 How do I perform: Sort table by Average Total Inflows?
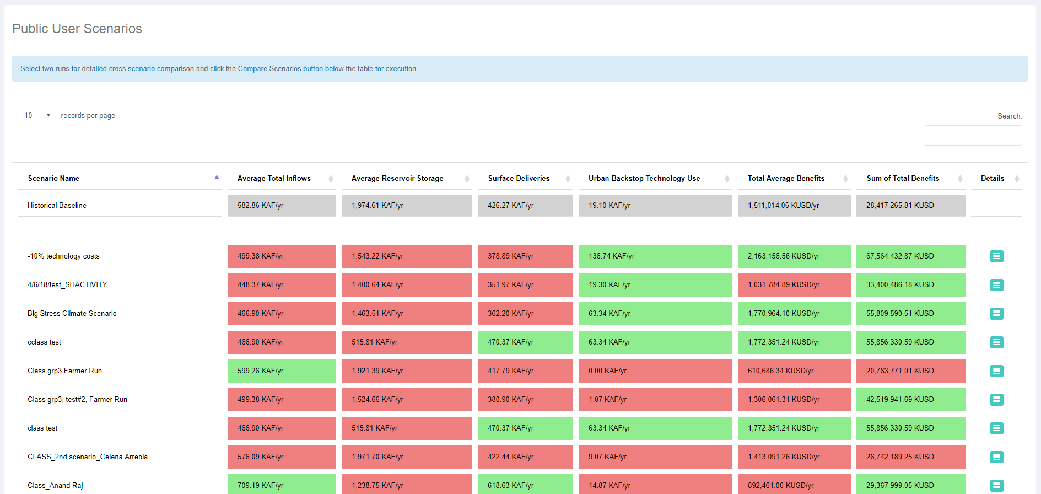[282, 178]
